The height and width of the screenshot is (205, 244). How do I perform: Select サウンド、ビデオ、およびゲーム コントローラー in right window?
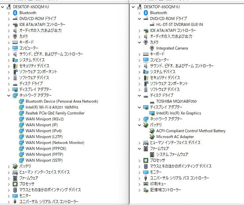[x=182, y=66]
